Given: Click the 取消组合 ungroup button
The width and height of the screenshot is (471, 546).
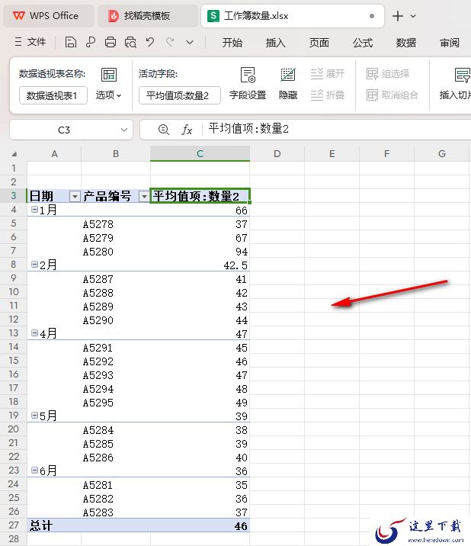Looking at the screenshot, I should pyautogui.click(x=392, y=95).
